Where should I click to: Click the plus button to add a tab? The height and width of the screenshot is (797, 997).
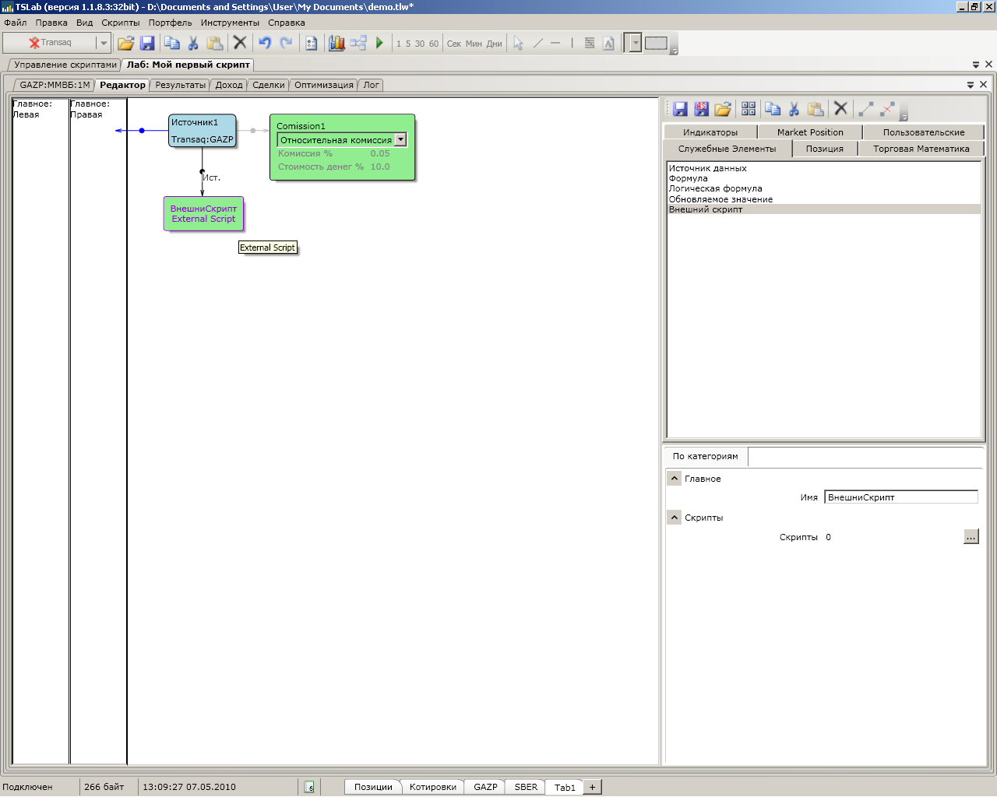click(592, 787)
